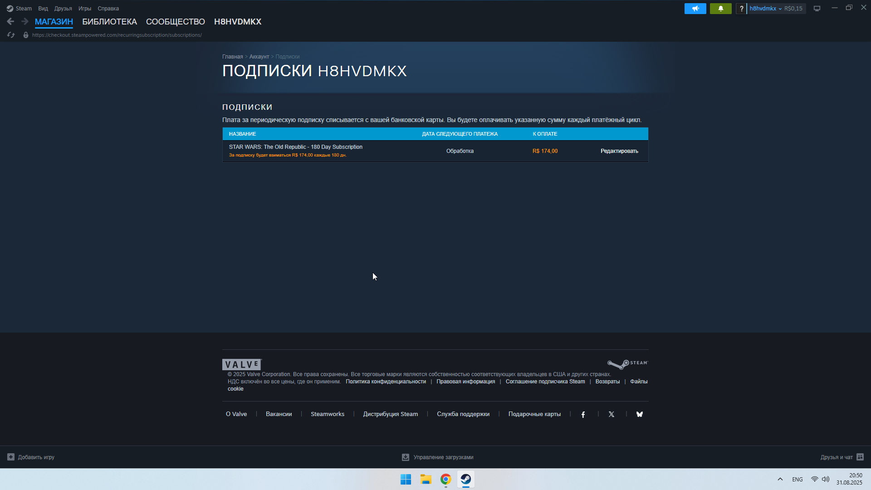Reload the page with the refresh icon

point(11,35)
